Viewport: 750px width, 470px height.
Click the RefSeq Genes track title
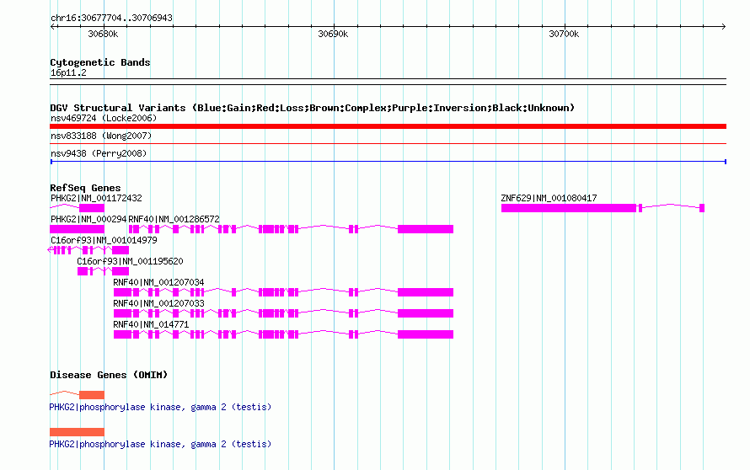(85, 188)
